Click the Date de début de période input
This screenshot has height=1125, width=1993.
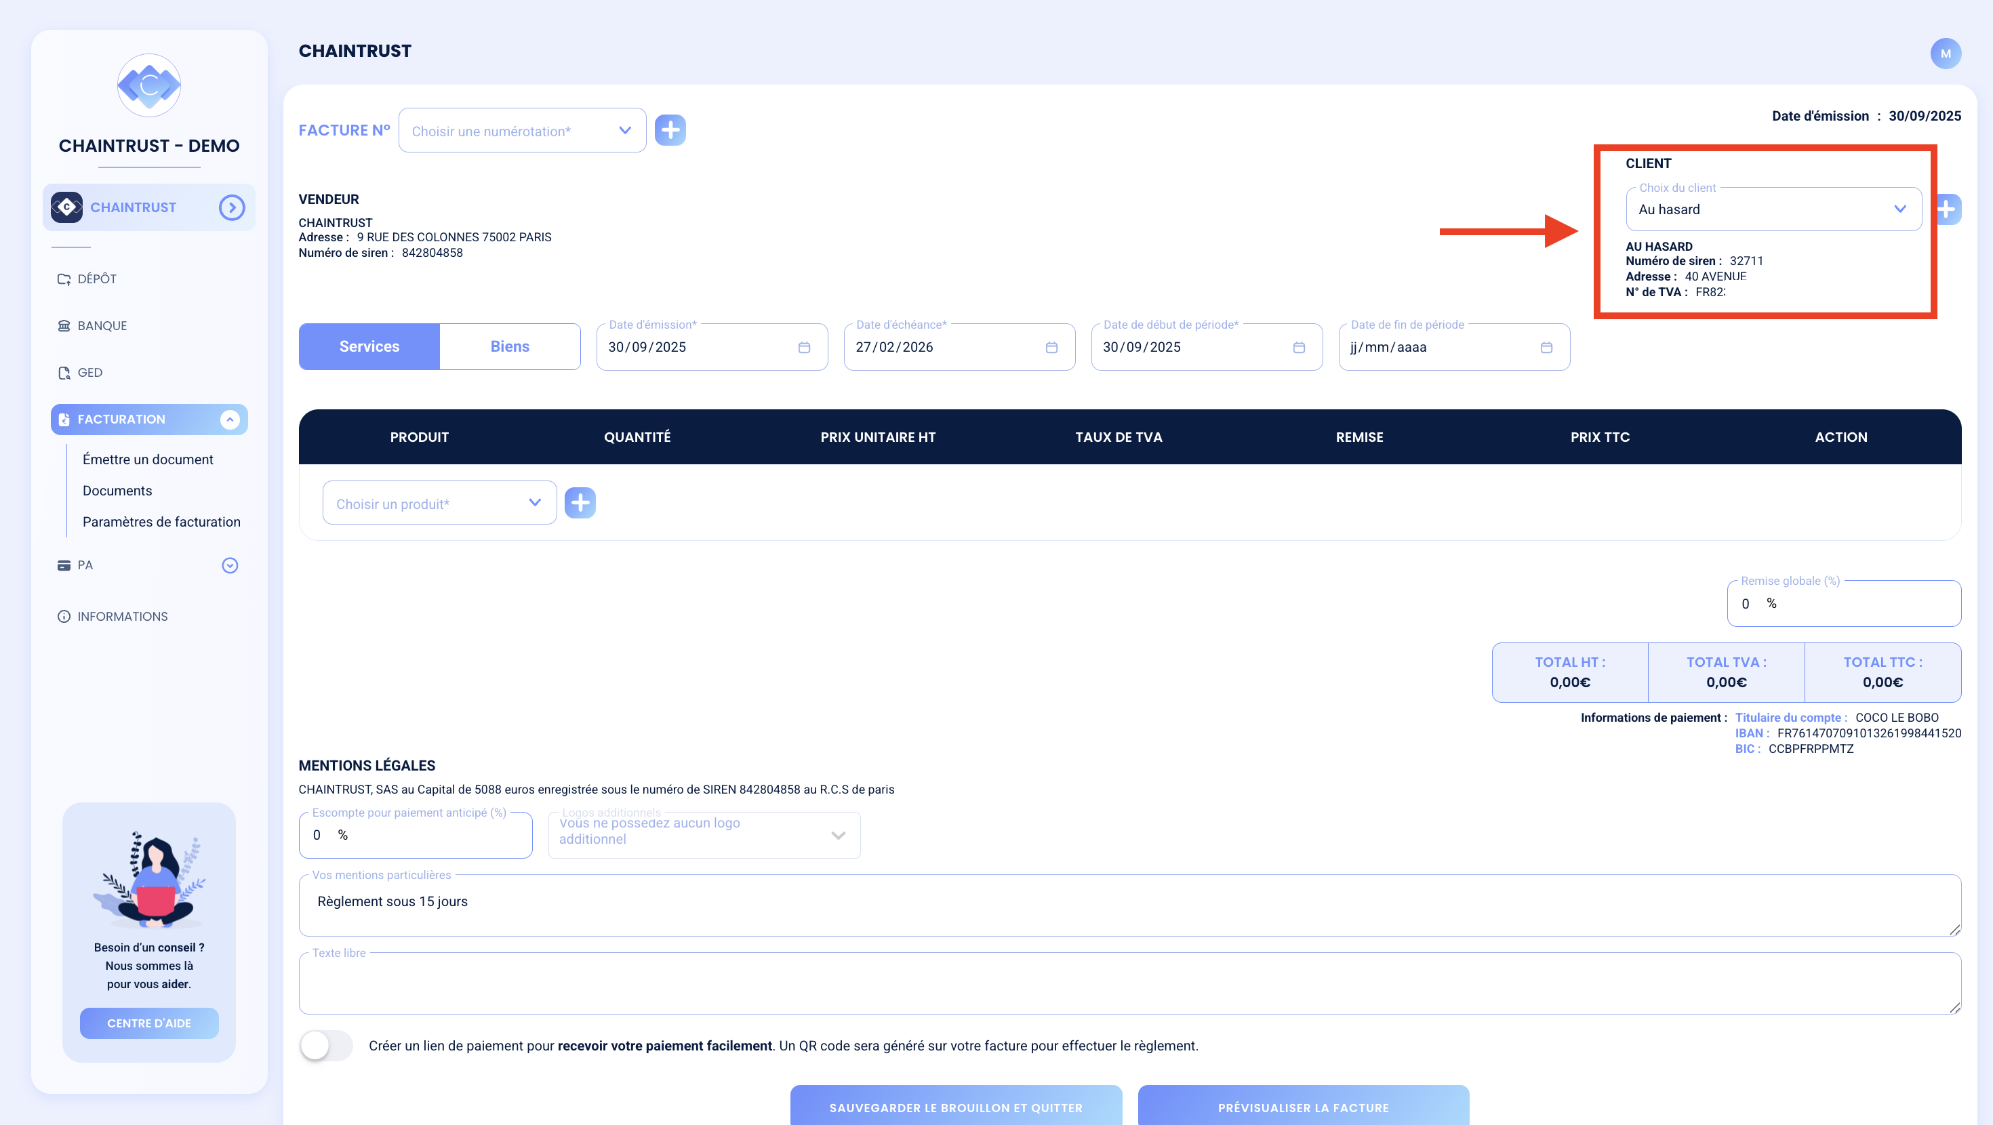[1206, 346]
